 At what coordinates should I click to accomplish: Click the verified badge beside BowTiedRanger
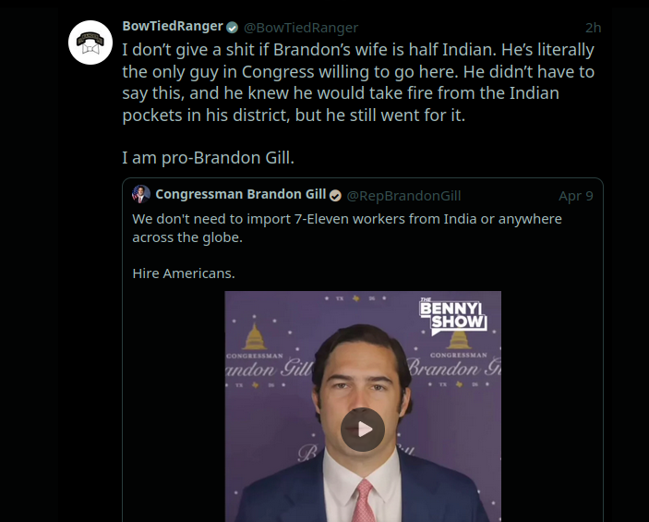[x=233, y=27]
